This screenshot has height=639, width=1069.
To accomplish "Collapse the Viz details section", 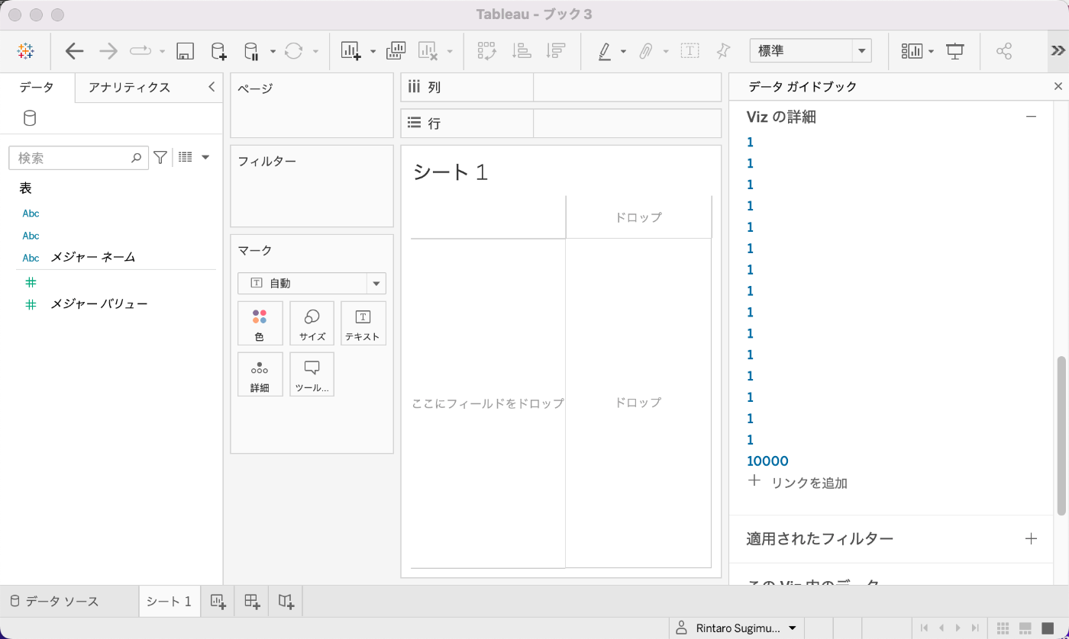I will tap(1031, 117).
